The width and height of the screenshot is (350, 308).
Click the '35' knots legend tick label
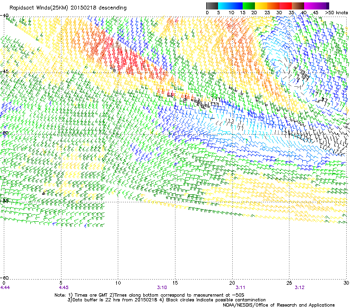(291, 13)
